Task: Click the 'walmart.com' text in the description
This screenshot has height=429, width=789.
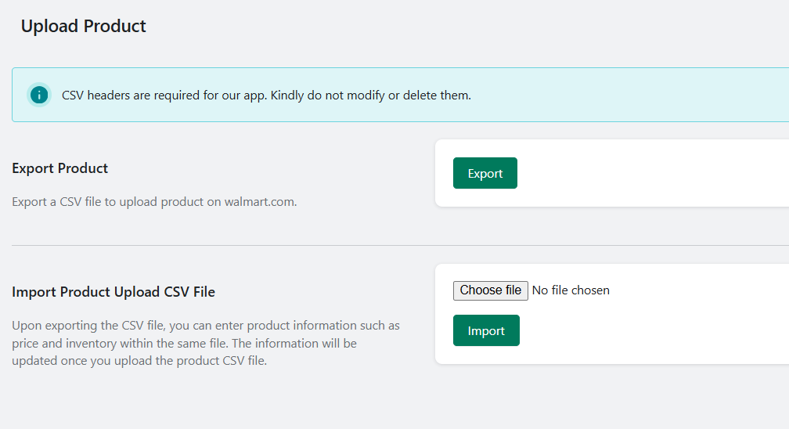Action: (260, 202)
